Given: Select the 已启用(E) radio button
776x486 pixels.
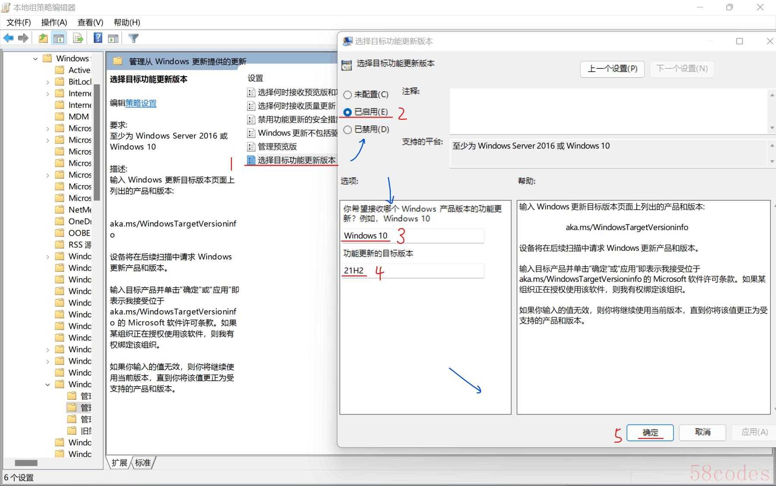Looking at the screenshot, I should 347,112.
